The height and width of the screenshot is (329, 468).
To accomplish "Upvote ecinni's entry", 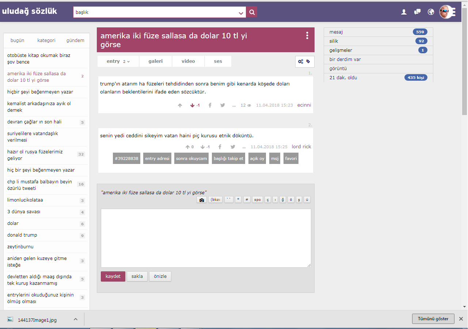I will click(180, 105).
